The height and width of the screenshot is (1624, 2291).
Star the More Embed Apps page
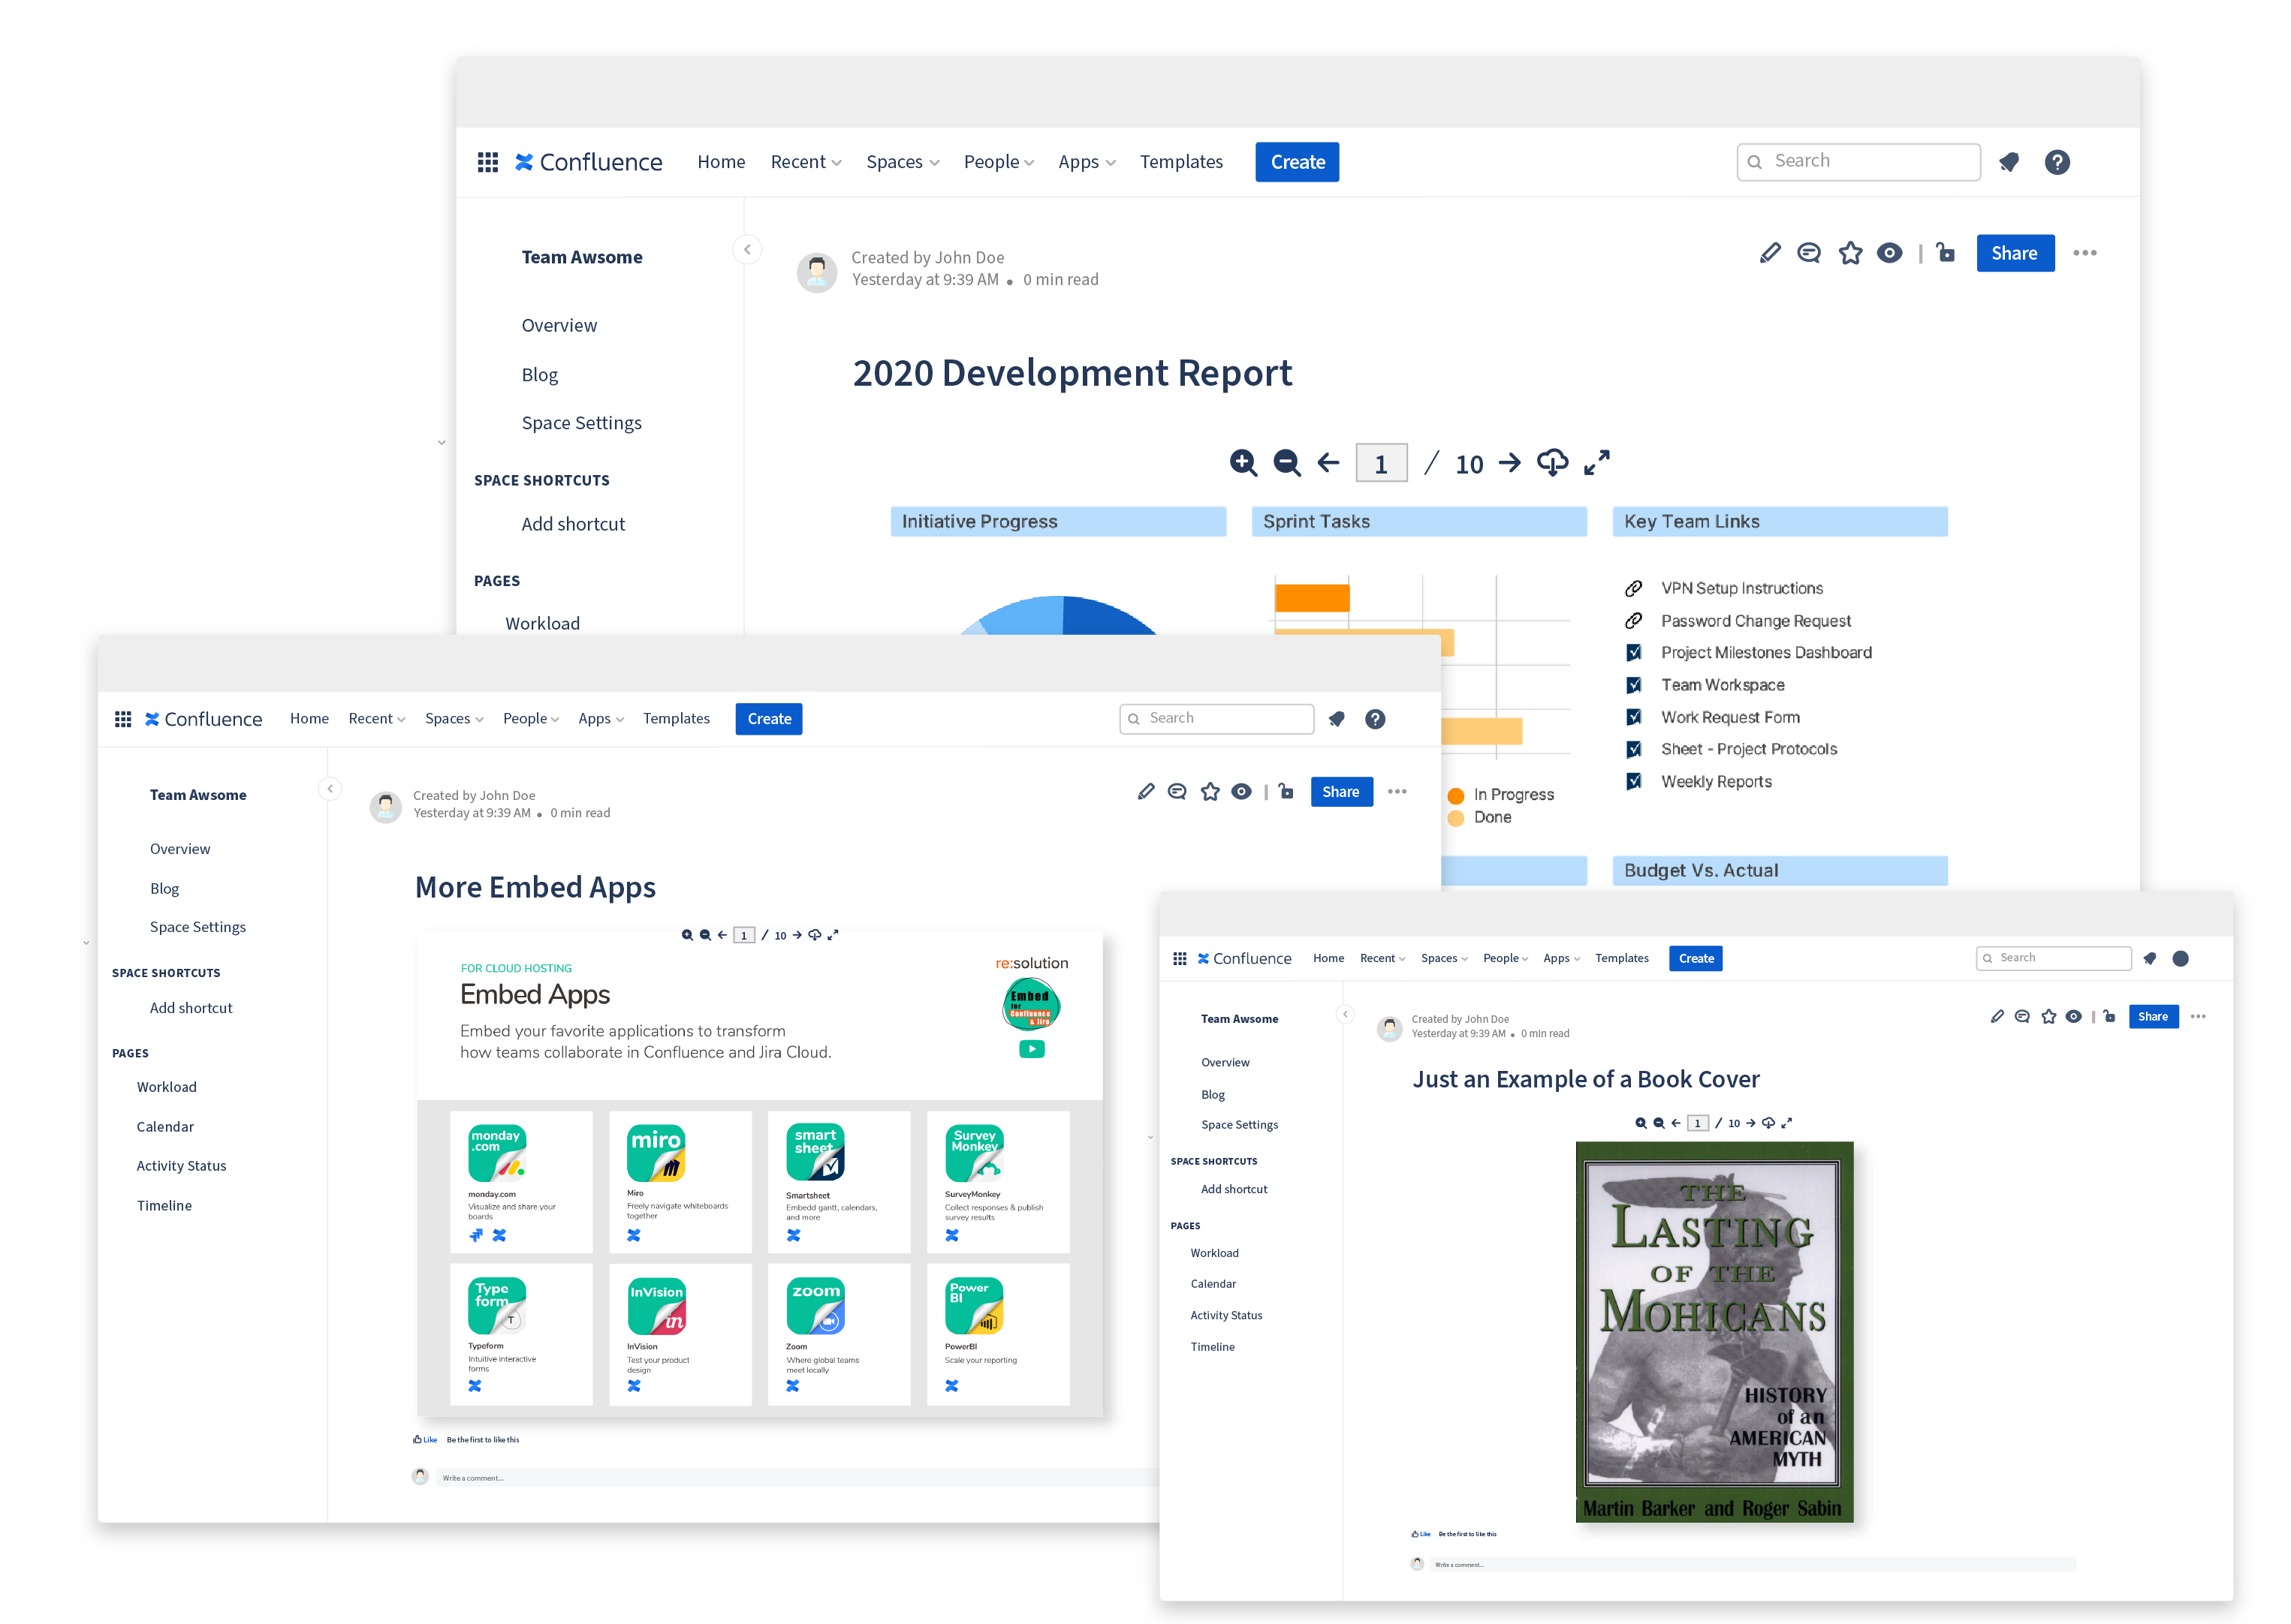click(1210, 792)
